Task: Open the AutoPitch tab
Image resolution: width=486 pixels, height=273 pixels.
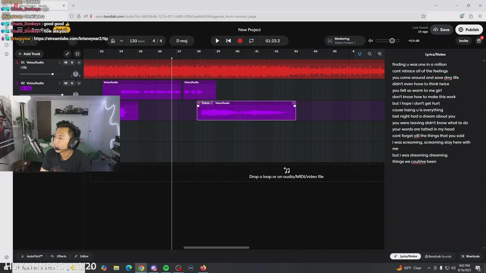Action: (32, 256)
